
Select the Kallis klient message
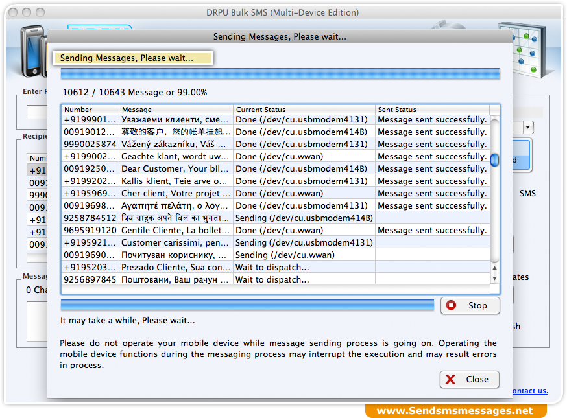tap(175, 181)
